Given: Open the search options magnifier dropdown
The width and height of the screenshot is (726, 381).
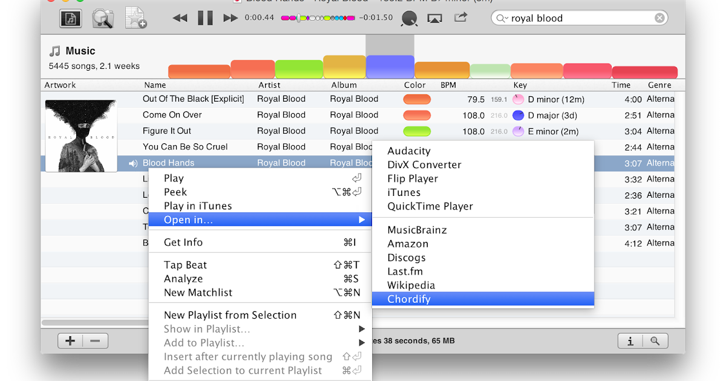Looking at the screenshot, I should click(502, 18).
